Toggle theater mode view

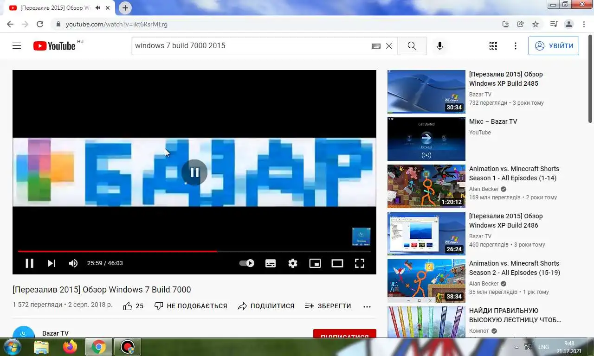point(337,263)
